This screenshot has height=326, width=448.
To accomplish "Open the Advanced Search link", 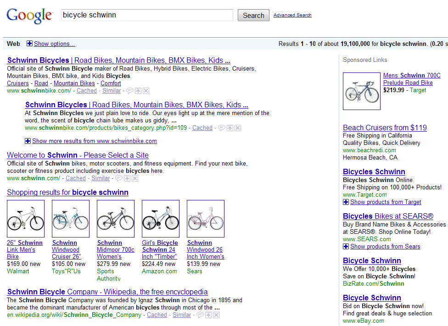I will pyautogui.click(x=292, y=15).
